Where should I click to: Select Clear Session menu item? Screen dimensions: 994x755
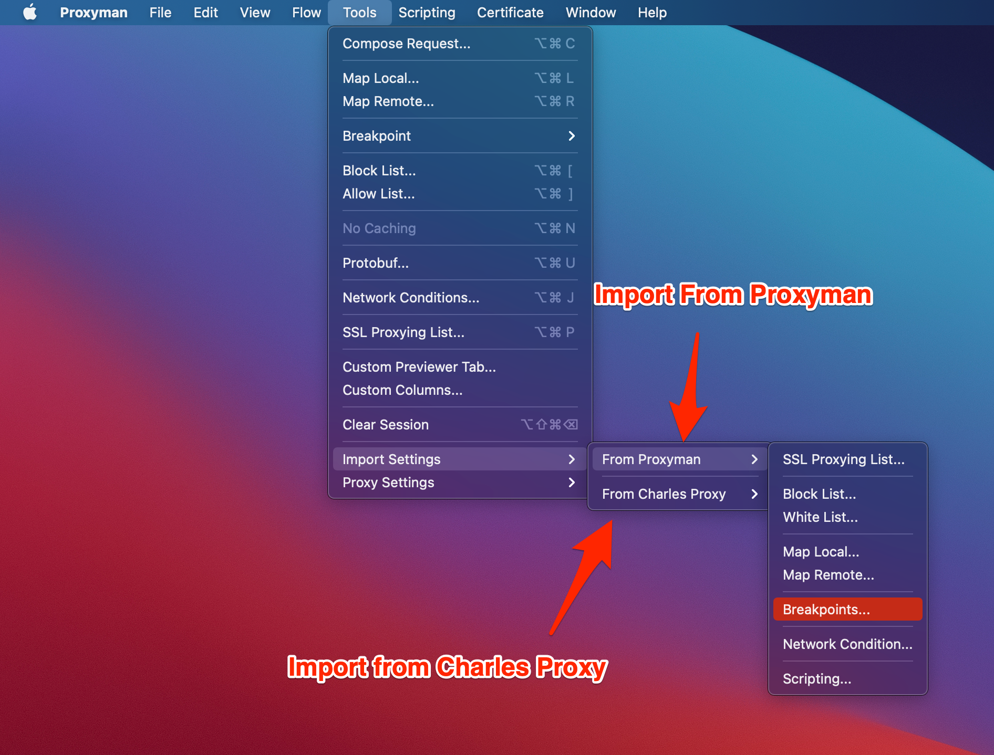[460, 425]
